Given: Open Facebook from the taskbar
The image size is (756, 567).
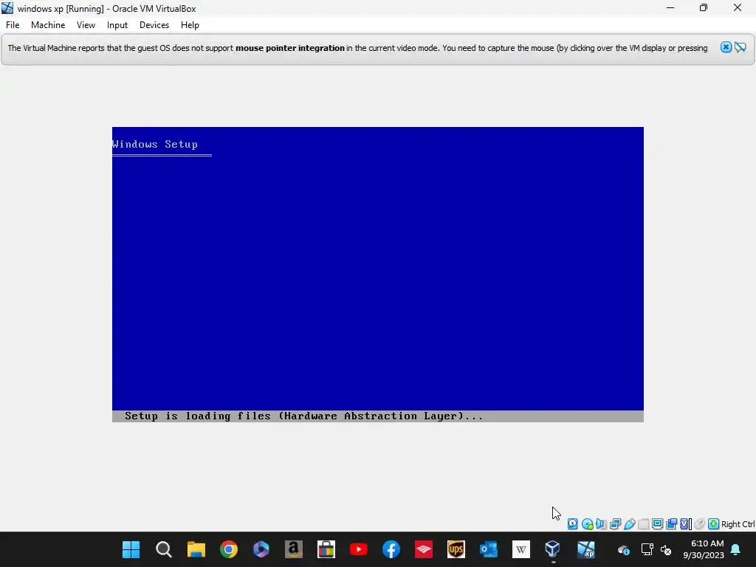Looking at the screenshot, I should click(x=391, y=549).
